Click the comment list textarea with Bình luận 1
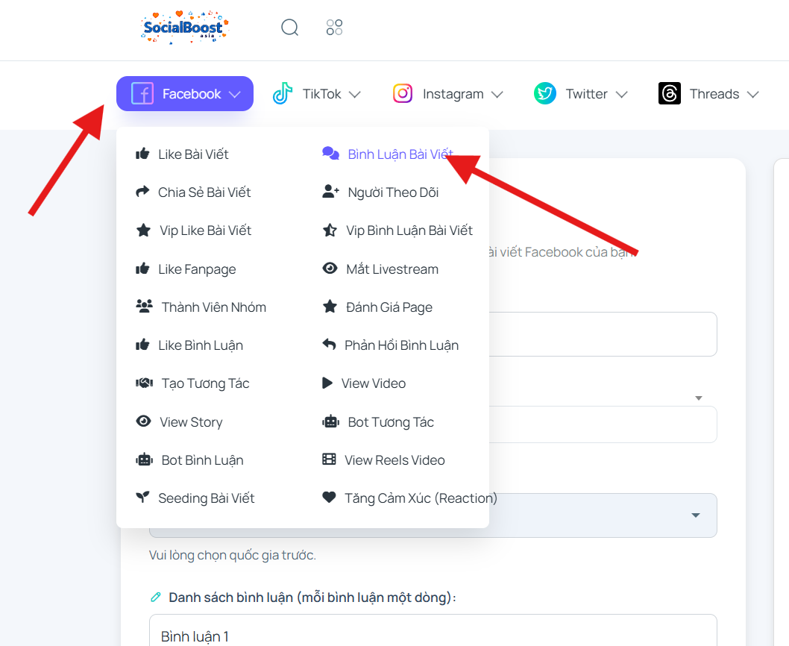 [x=433, y=630]
